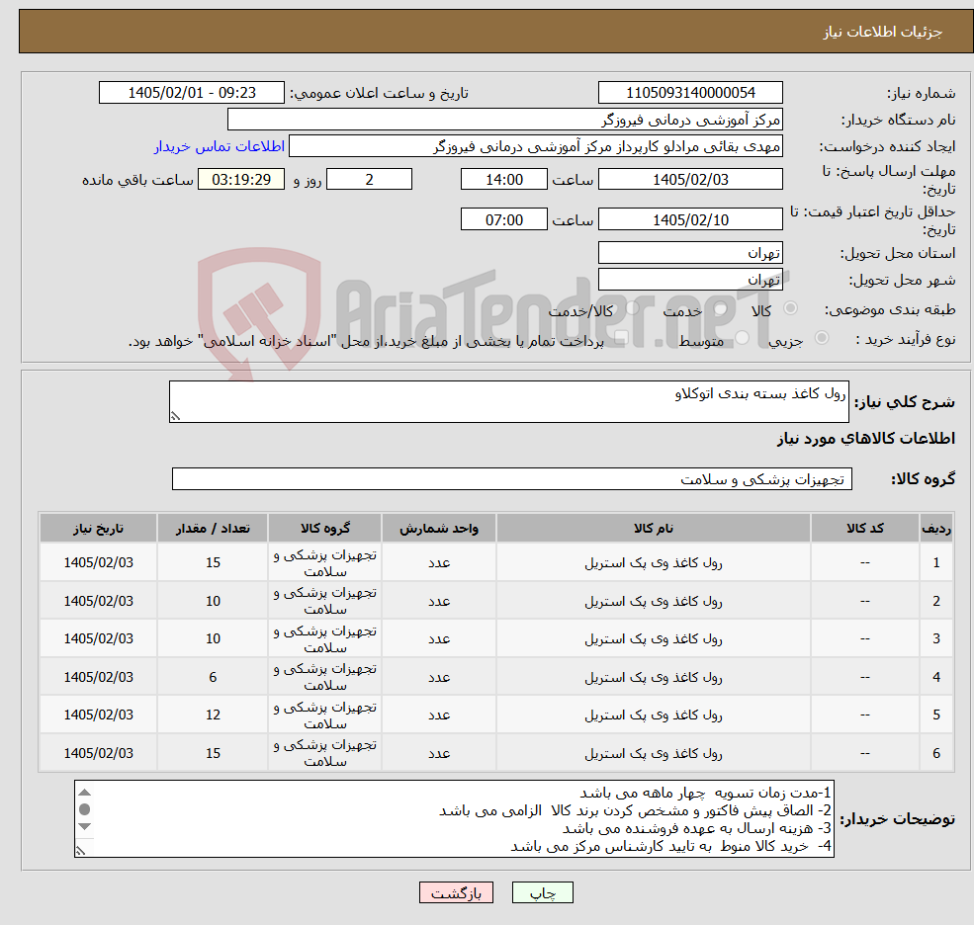This screenshot has width=974, height=925.
Task: Click the چاپ print button
Action: 542,892
